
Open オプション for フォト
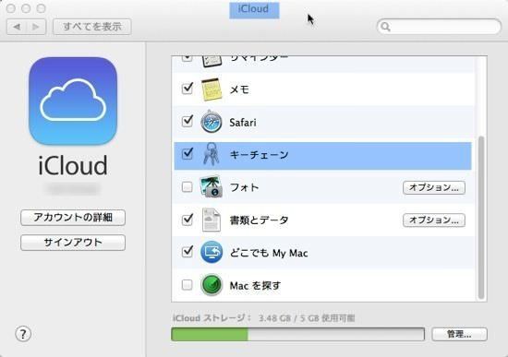point(434,187)
